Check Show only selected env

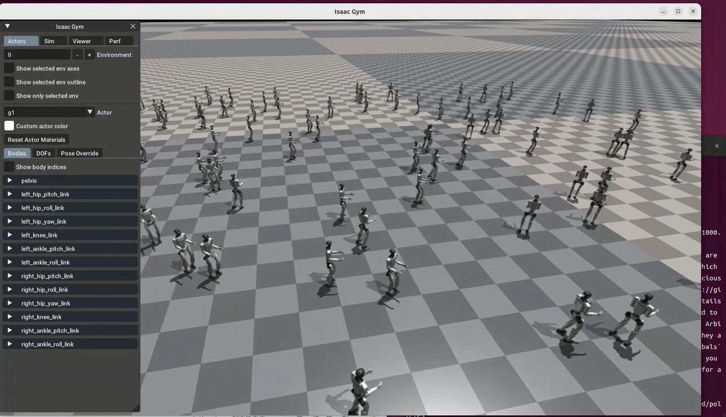click(9, 95)
